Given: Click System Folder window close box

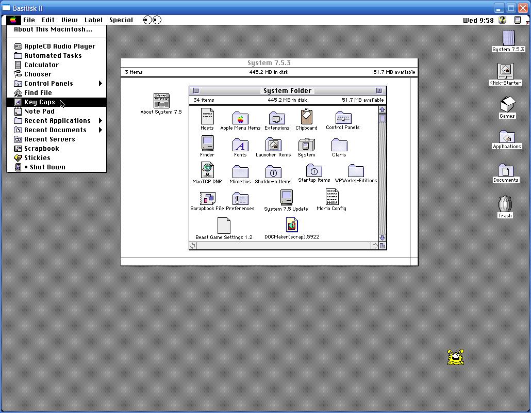Looking at the screenshot, I should (x=196, y=90).
